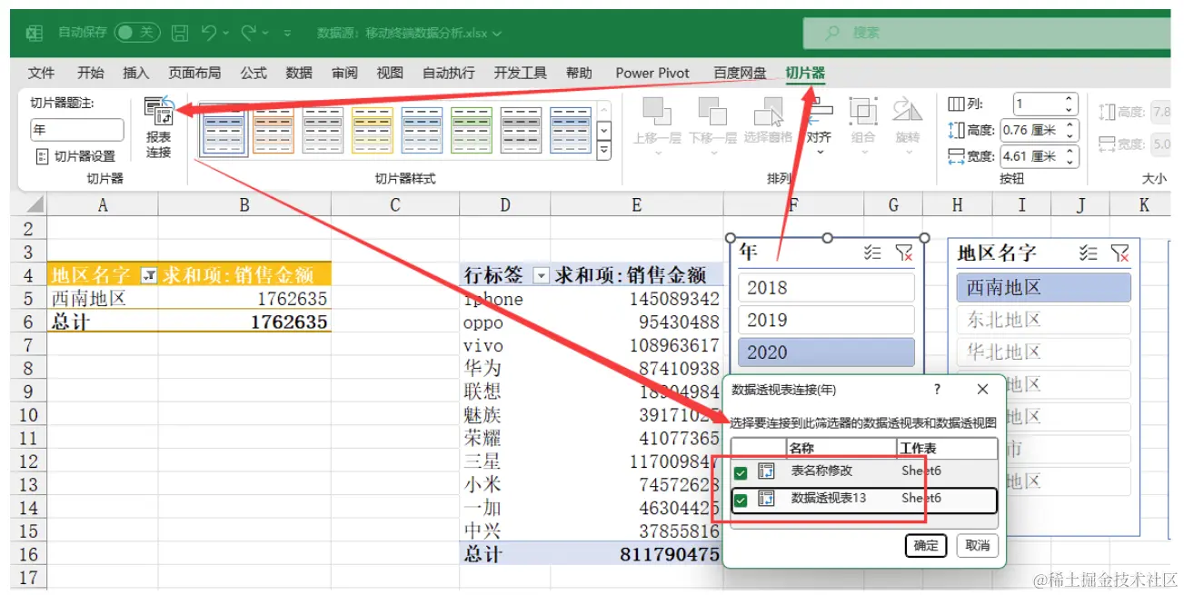Click 确定 in the dialog

pyautogui.click(x=927, y=545)
